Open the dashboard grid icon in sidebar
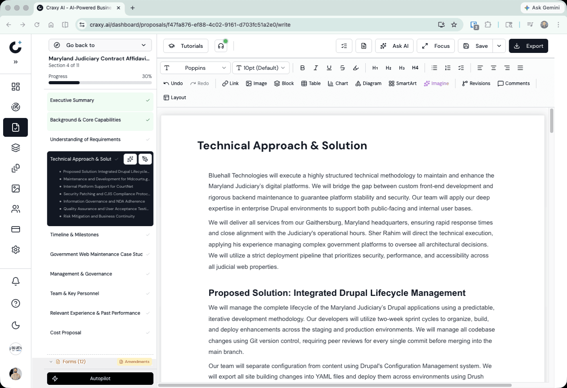Viewport: 567px width, 388px height. (16, 87)
